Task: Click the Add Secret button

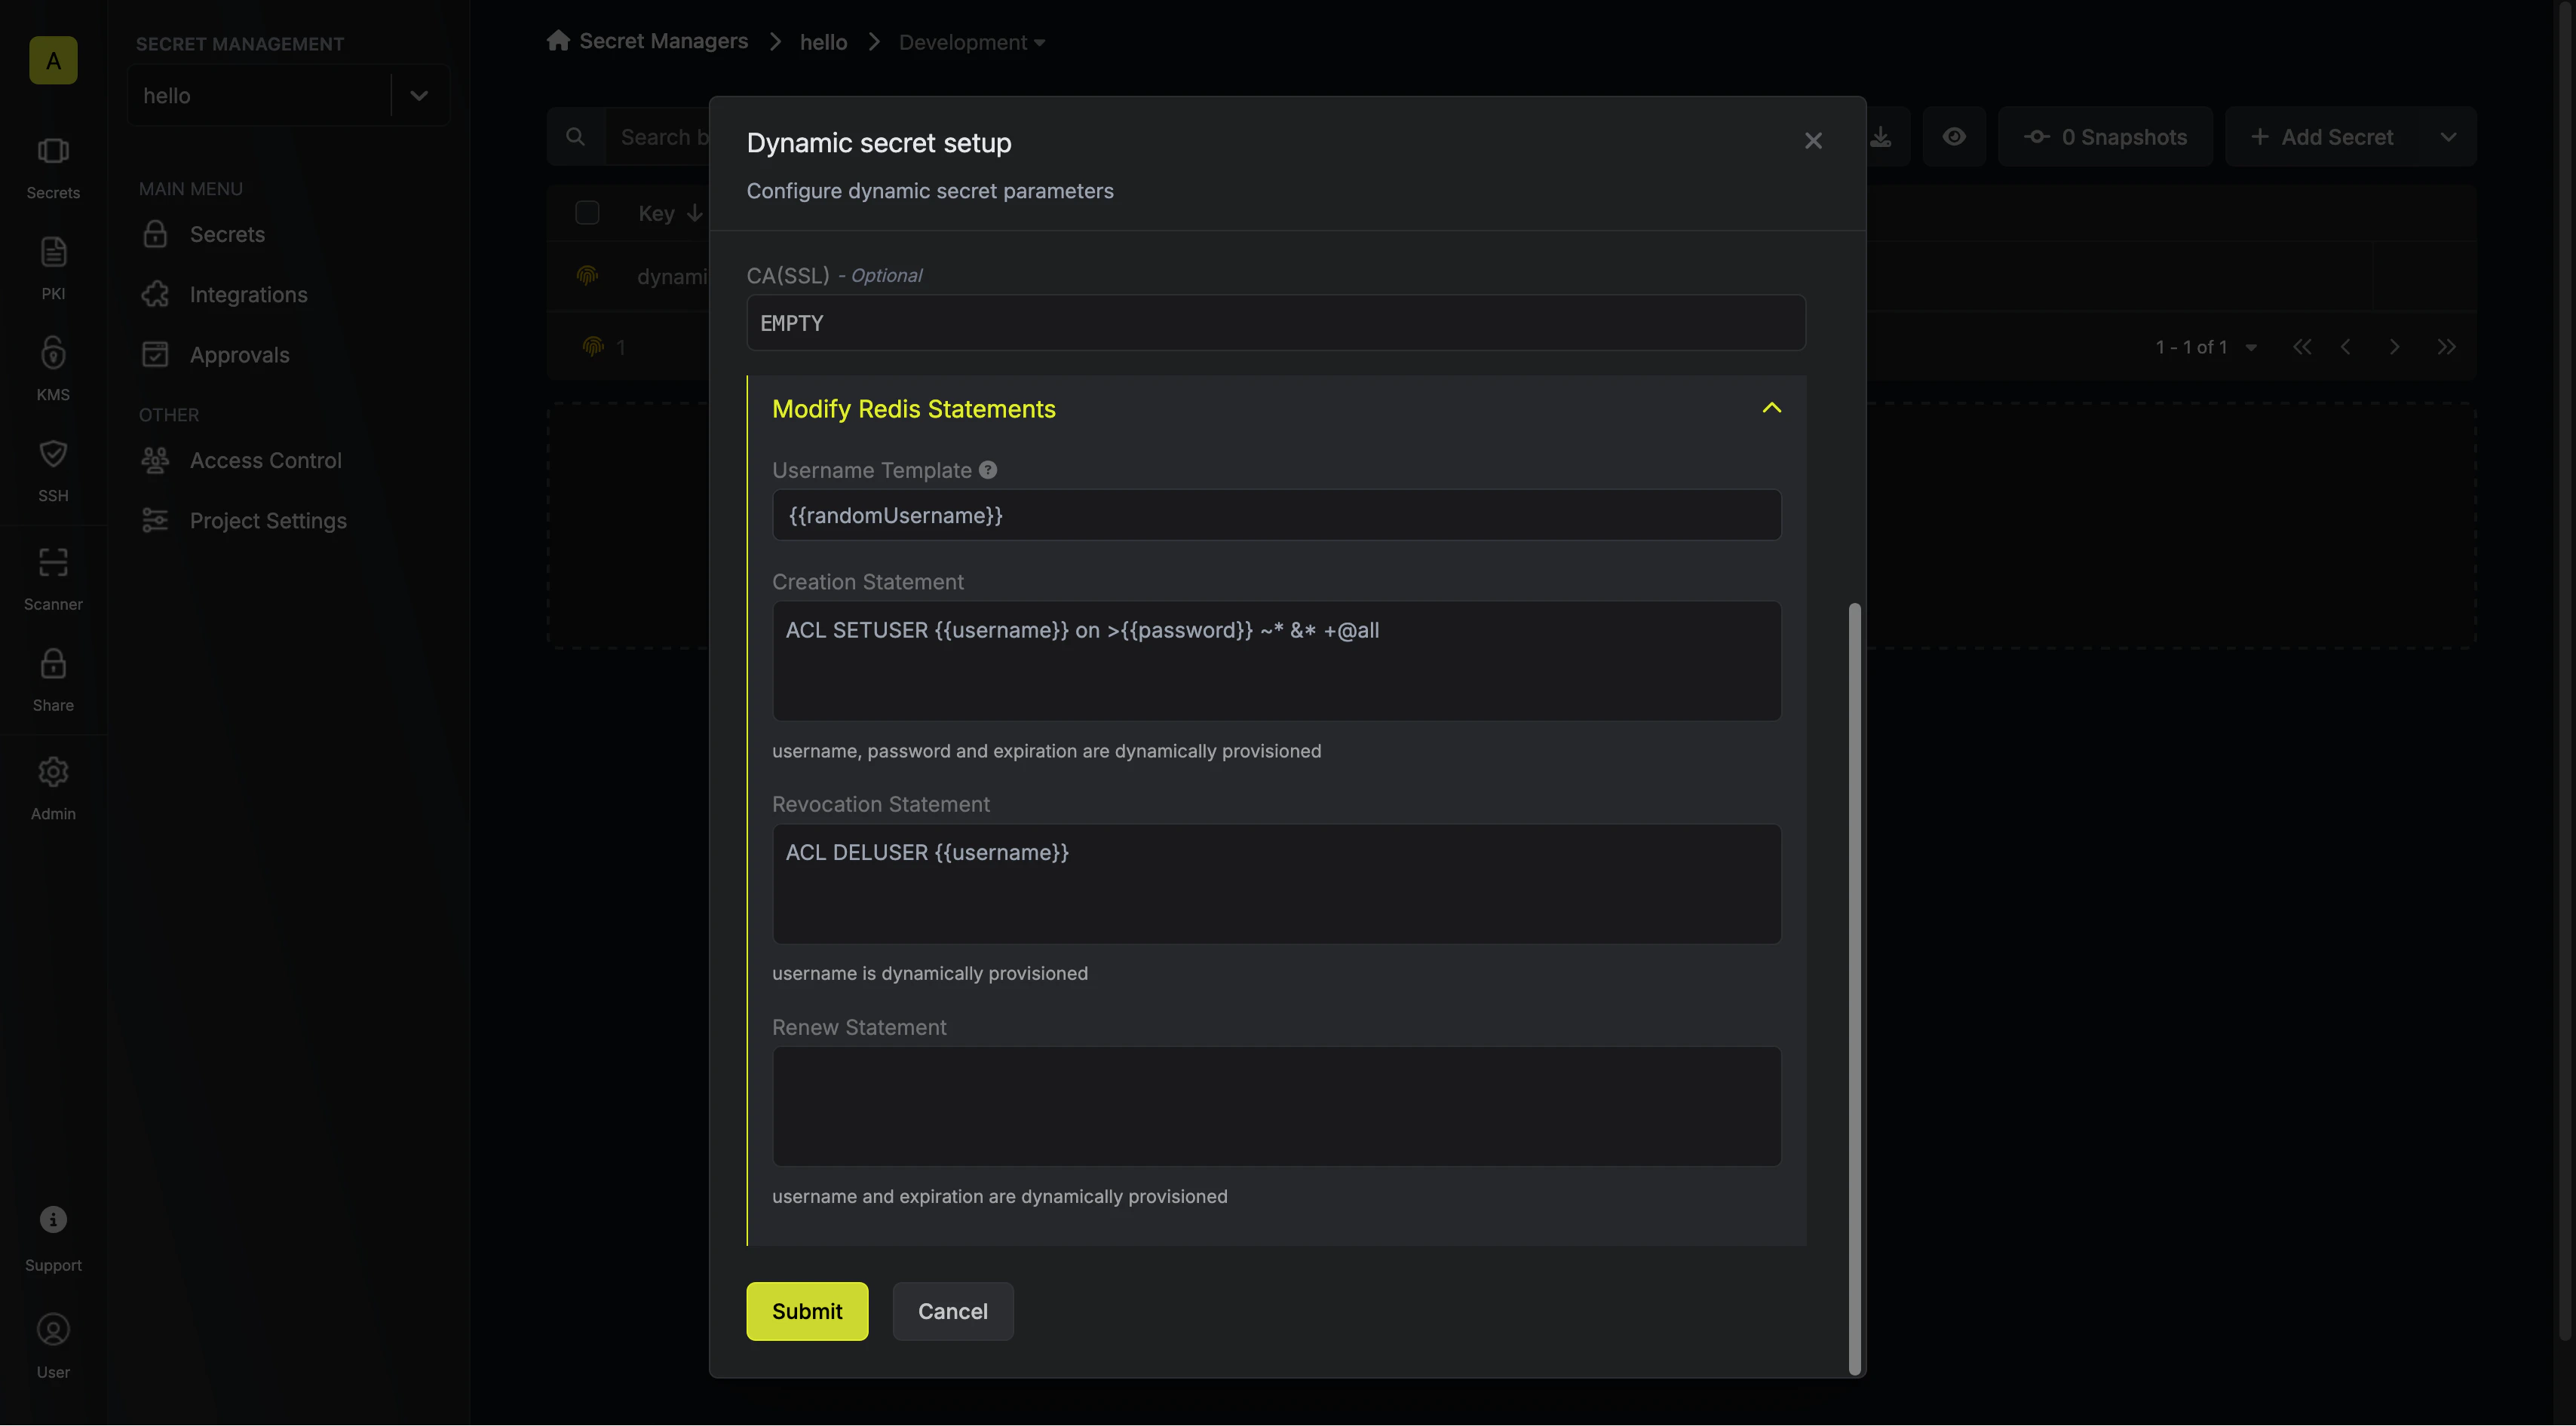Action: click(2322, 137)
